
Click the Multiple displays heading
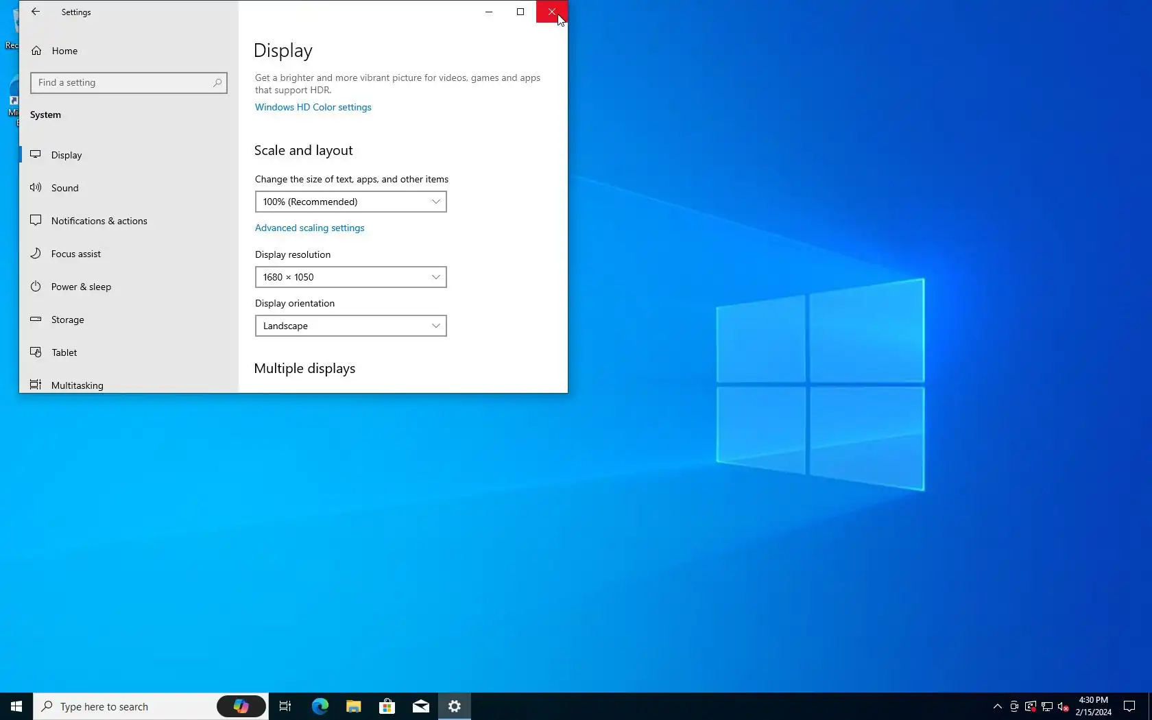click(x=305, y=368)
